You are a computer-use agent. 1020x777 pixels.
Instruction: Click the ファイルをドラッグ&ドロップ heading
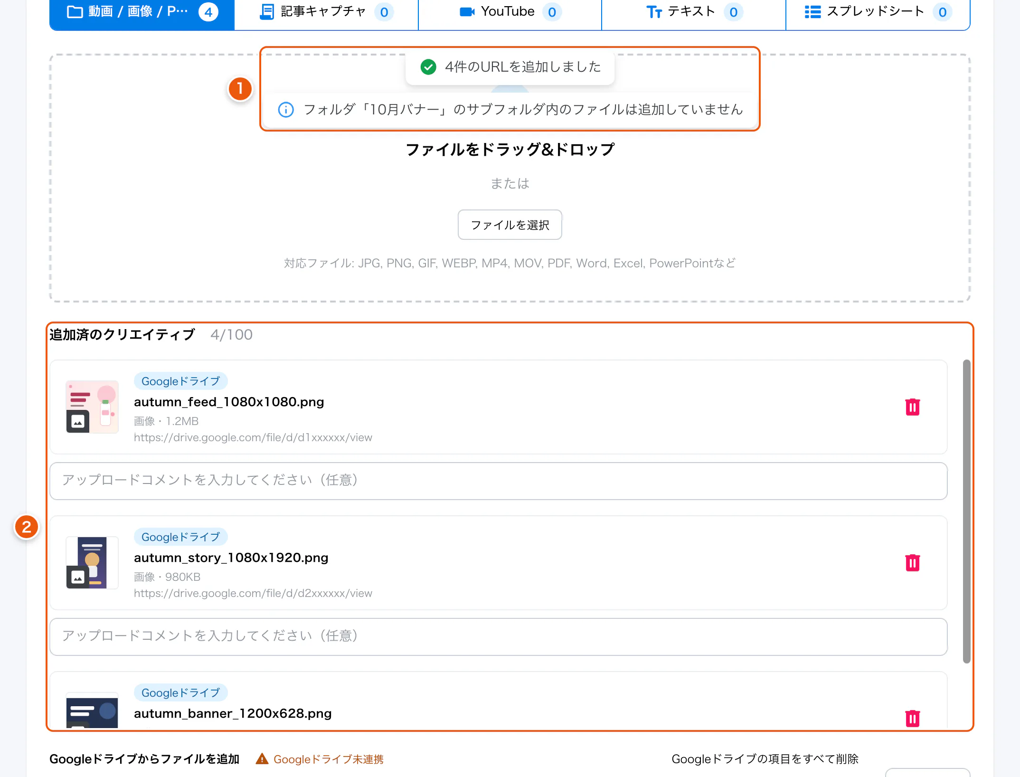(510, 150)
